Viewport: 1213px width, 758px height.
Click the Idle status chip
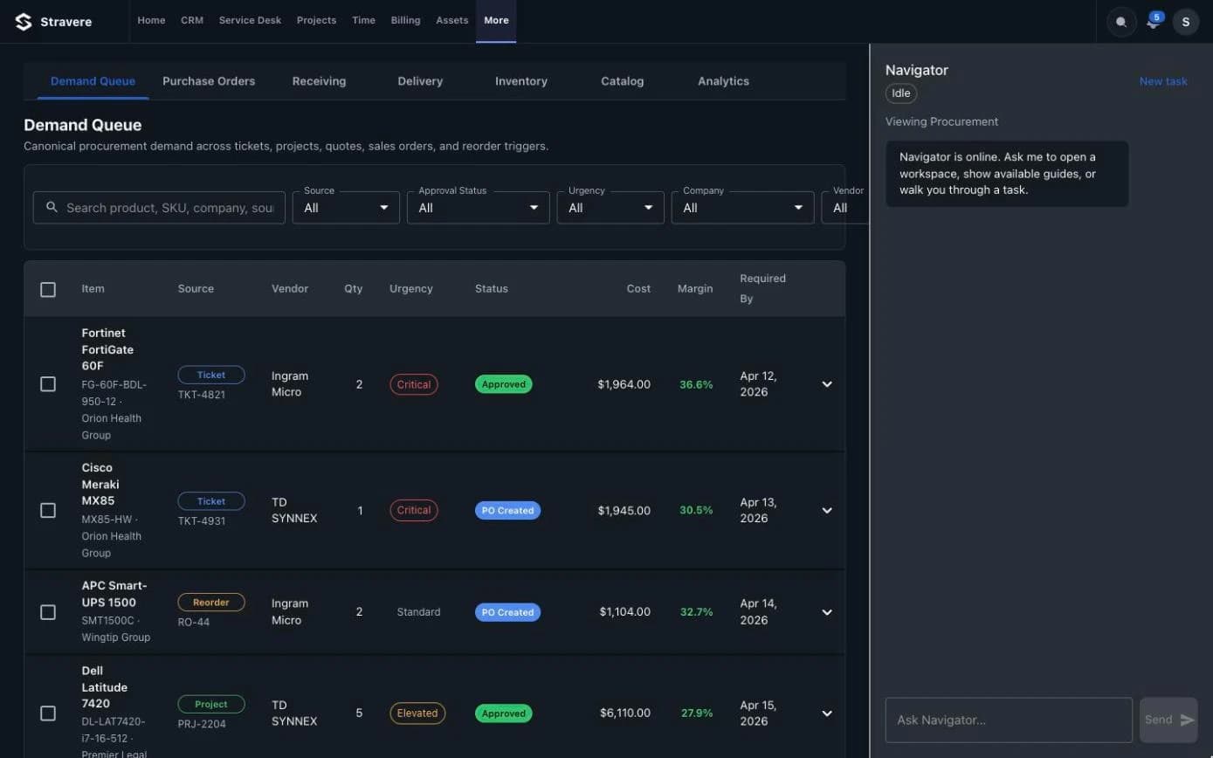[x=901, y=93]
